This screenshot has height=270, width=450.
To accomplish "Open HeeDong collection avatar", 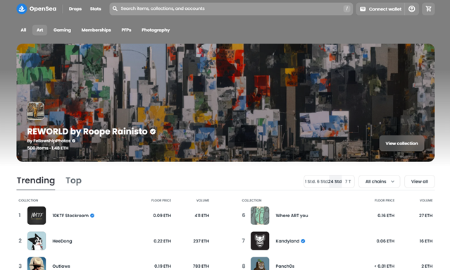I will tap(37, 240).
